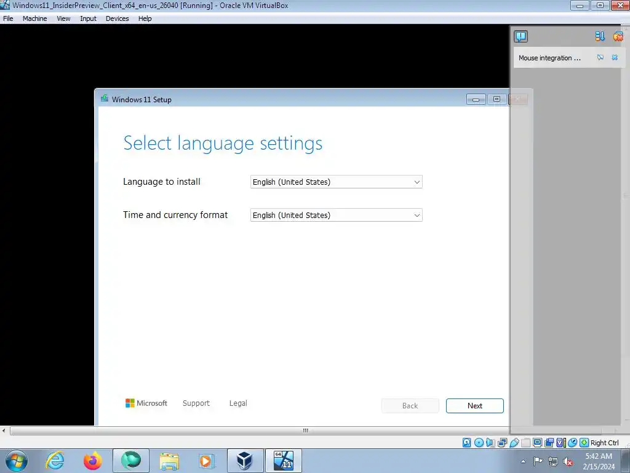Click the USB devices indicator
The height and width of the screenshot is (473, 630).
coord(514,443)
